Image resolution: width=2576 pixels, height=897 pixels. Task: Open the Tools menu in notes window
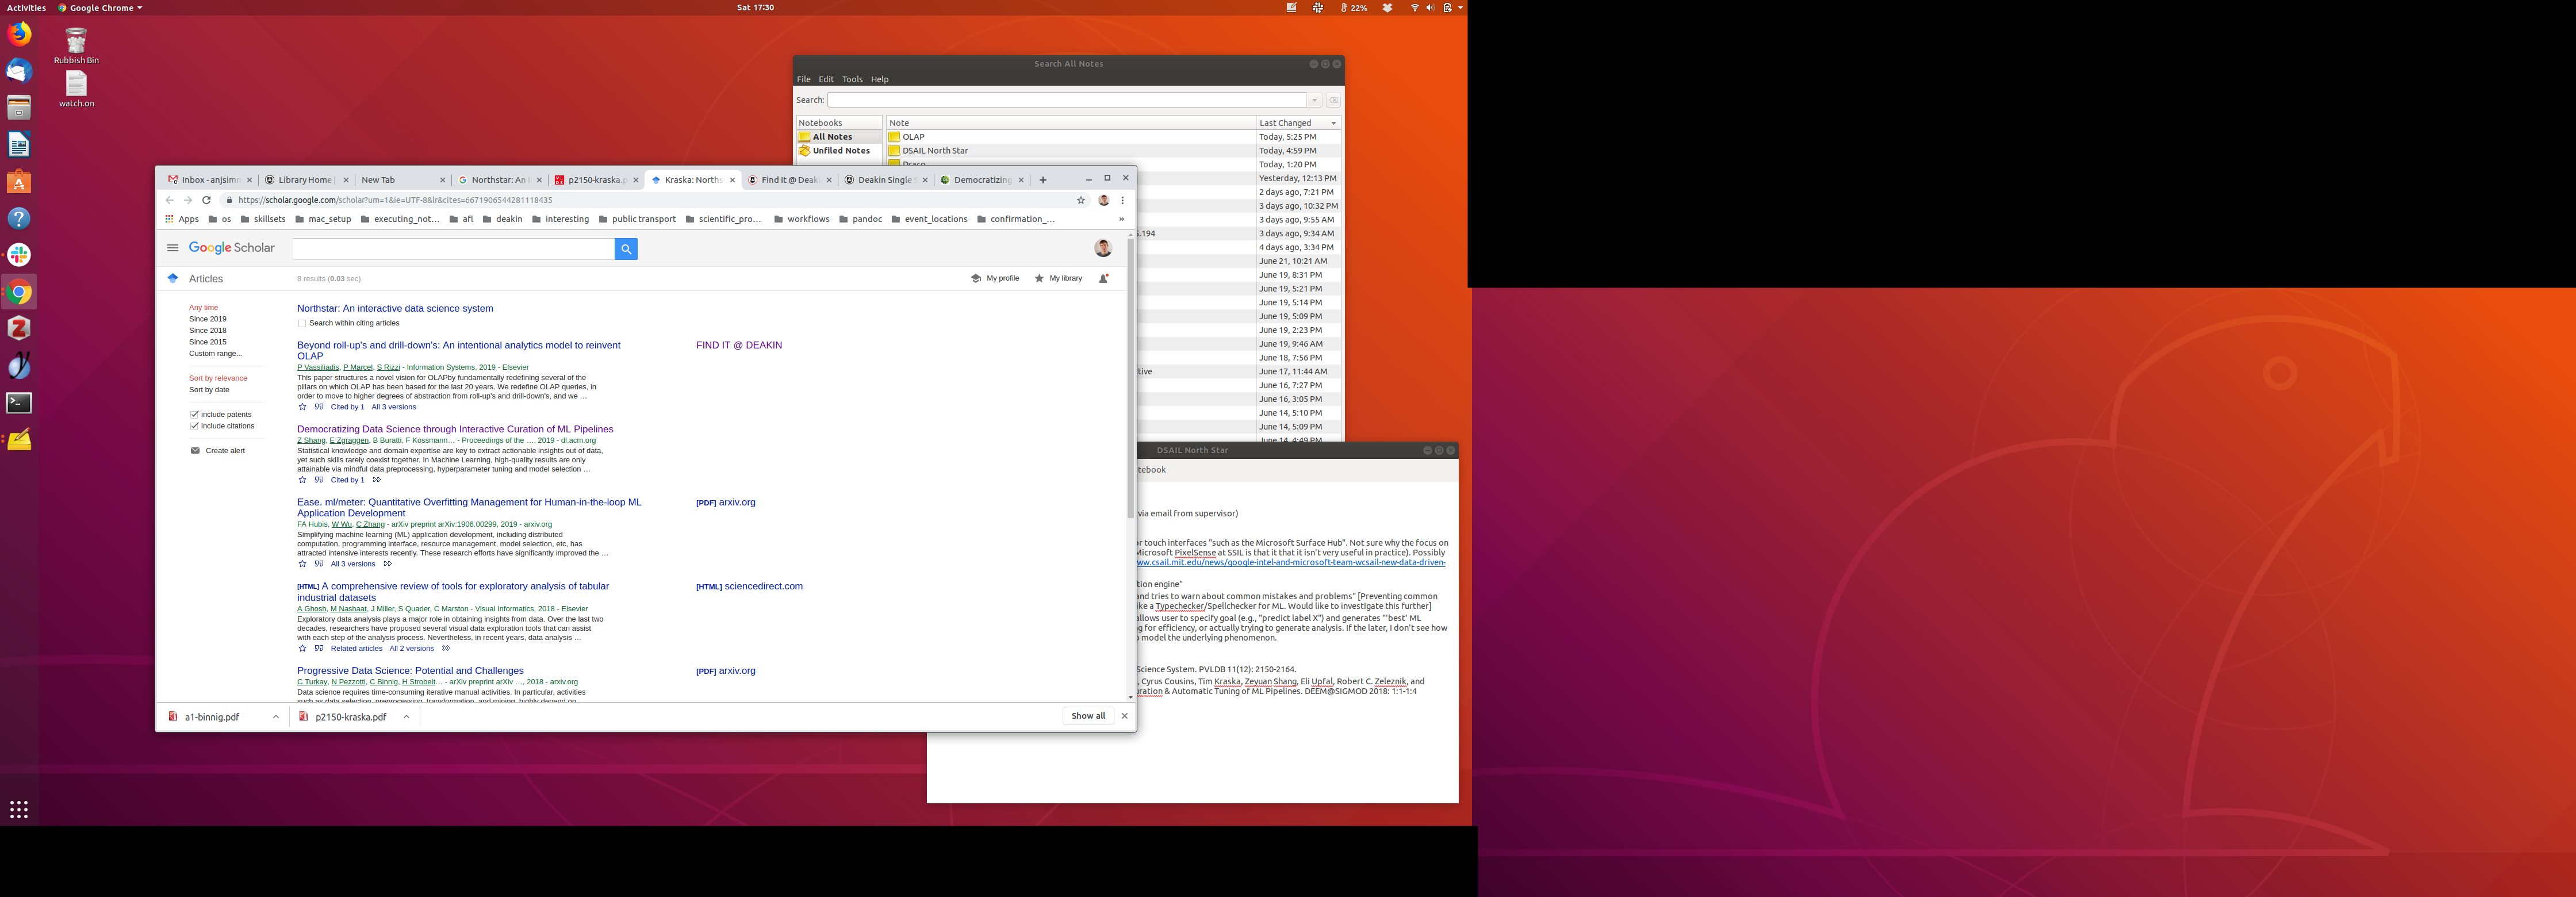(x=852, y=79)
